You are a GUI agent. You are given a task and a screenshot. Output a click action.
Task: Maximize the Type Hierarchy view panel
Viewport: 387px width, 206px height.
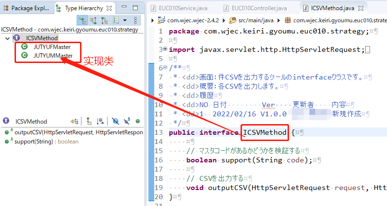[135, 8]
